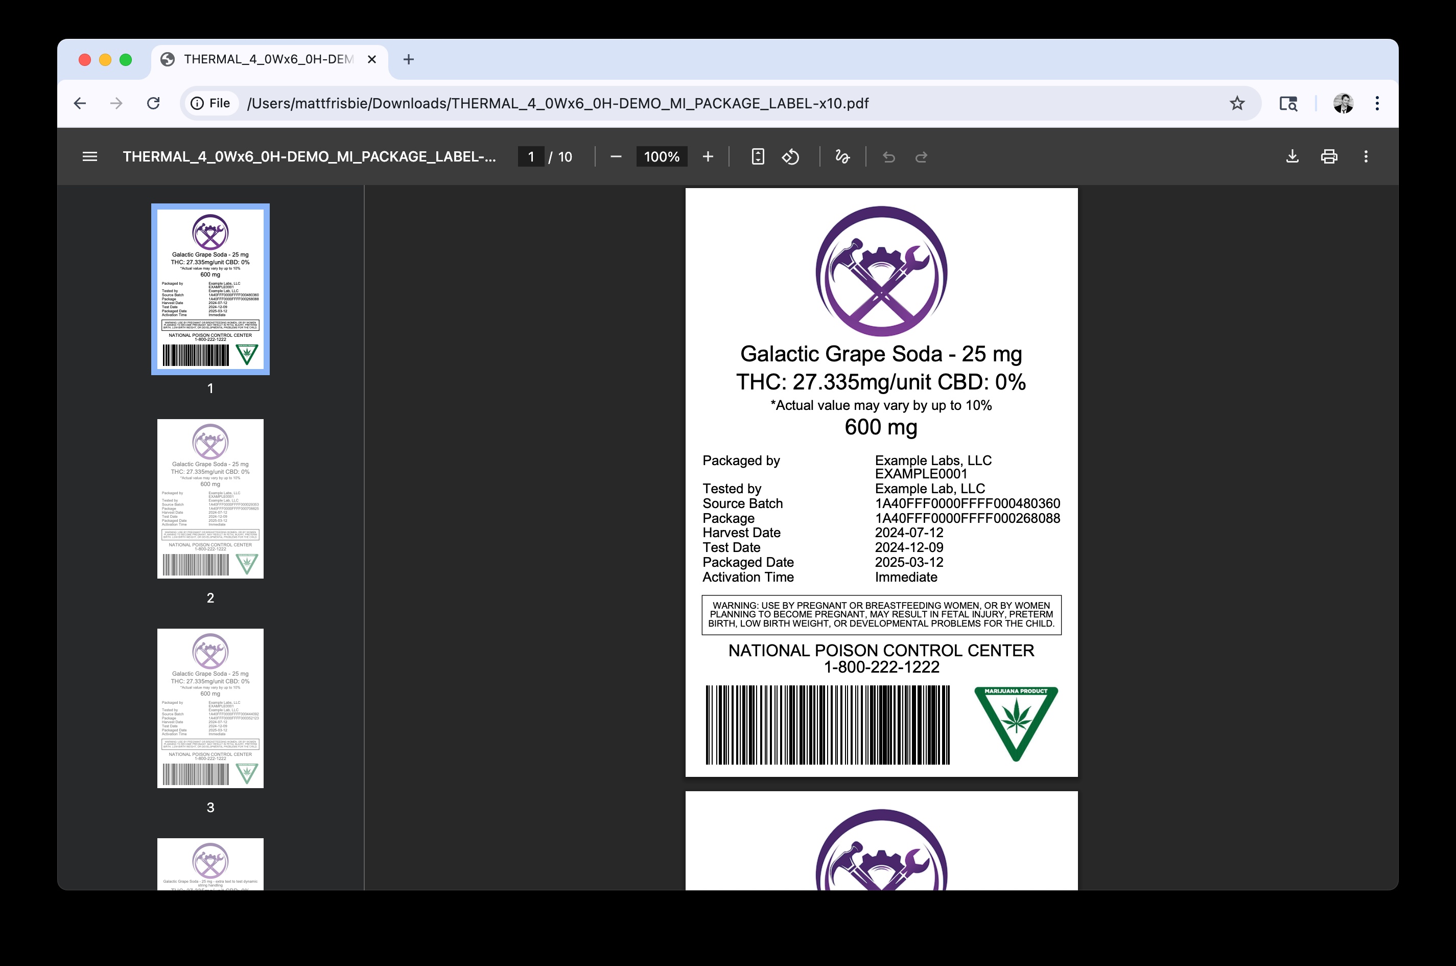Go back to previous page
This screenshot has width=1456, height=966.
[80, 103]
